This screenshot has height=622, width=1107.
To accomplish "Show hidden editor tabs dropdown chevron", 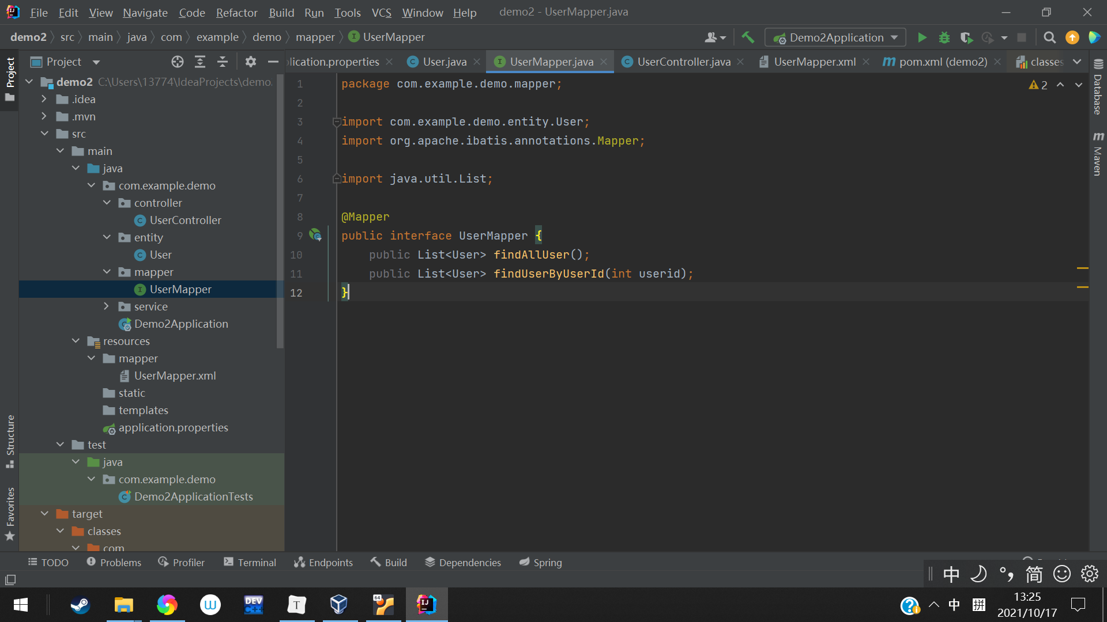I will click(x=1077, y=62).
